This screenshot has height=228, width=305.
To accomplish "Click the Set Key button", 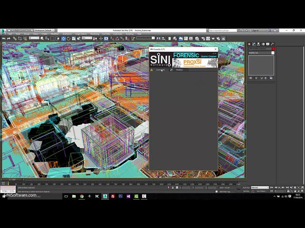I will pyautogui.click(x=246, y=191).
